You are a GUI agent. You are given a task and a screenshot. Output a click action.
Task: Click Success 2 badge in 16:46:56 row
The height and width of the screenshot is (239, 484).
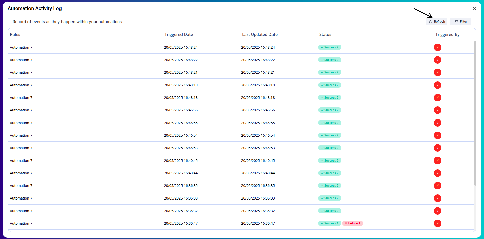pyautogui.click(x=329, y=110)
